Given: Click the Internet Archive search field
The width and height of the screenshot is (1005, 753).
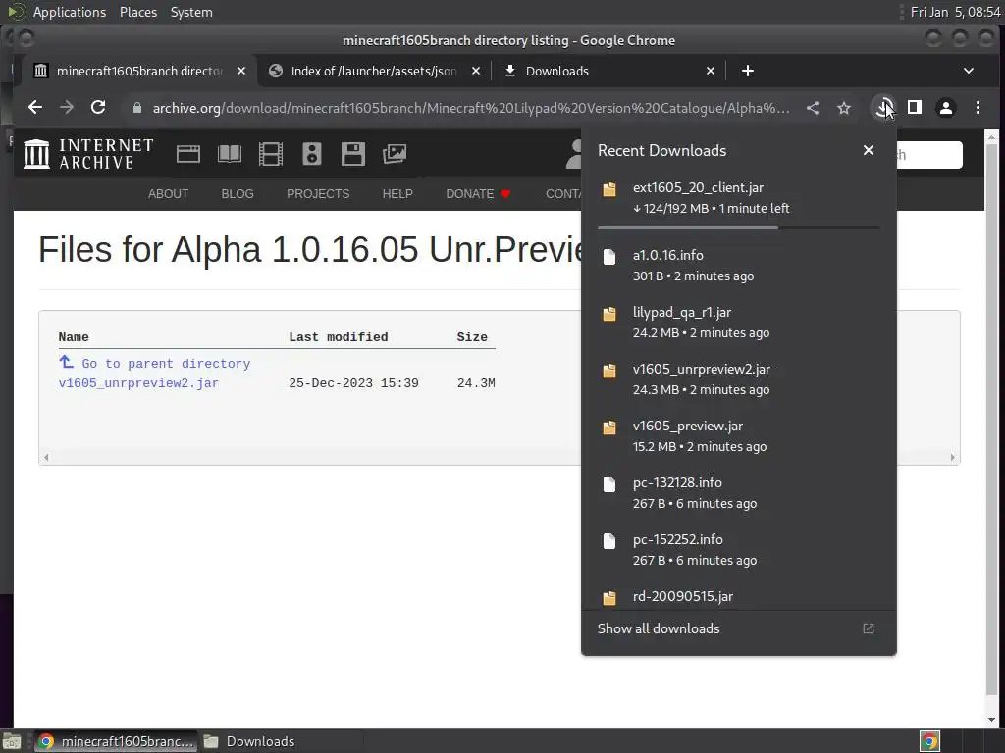Looking at the screenshot, I should (x=929, y=154).
